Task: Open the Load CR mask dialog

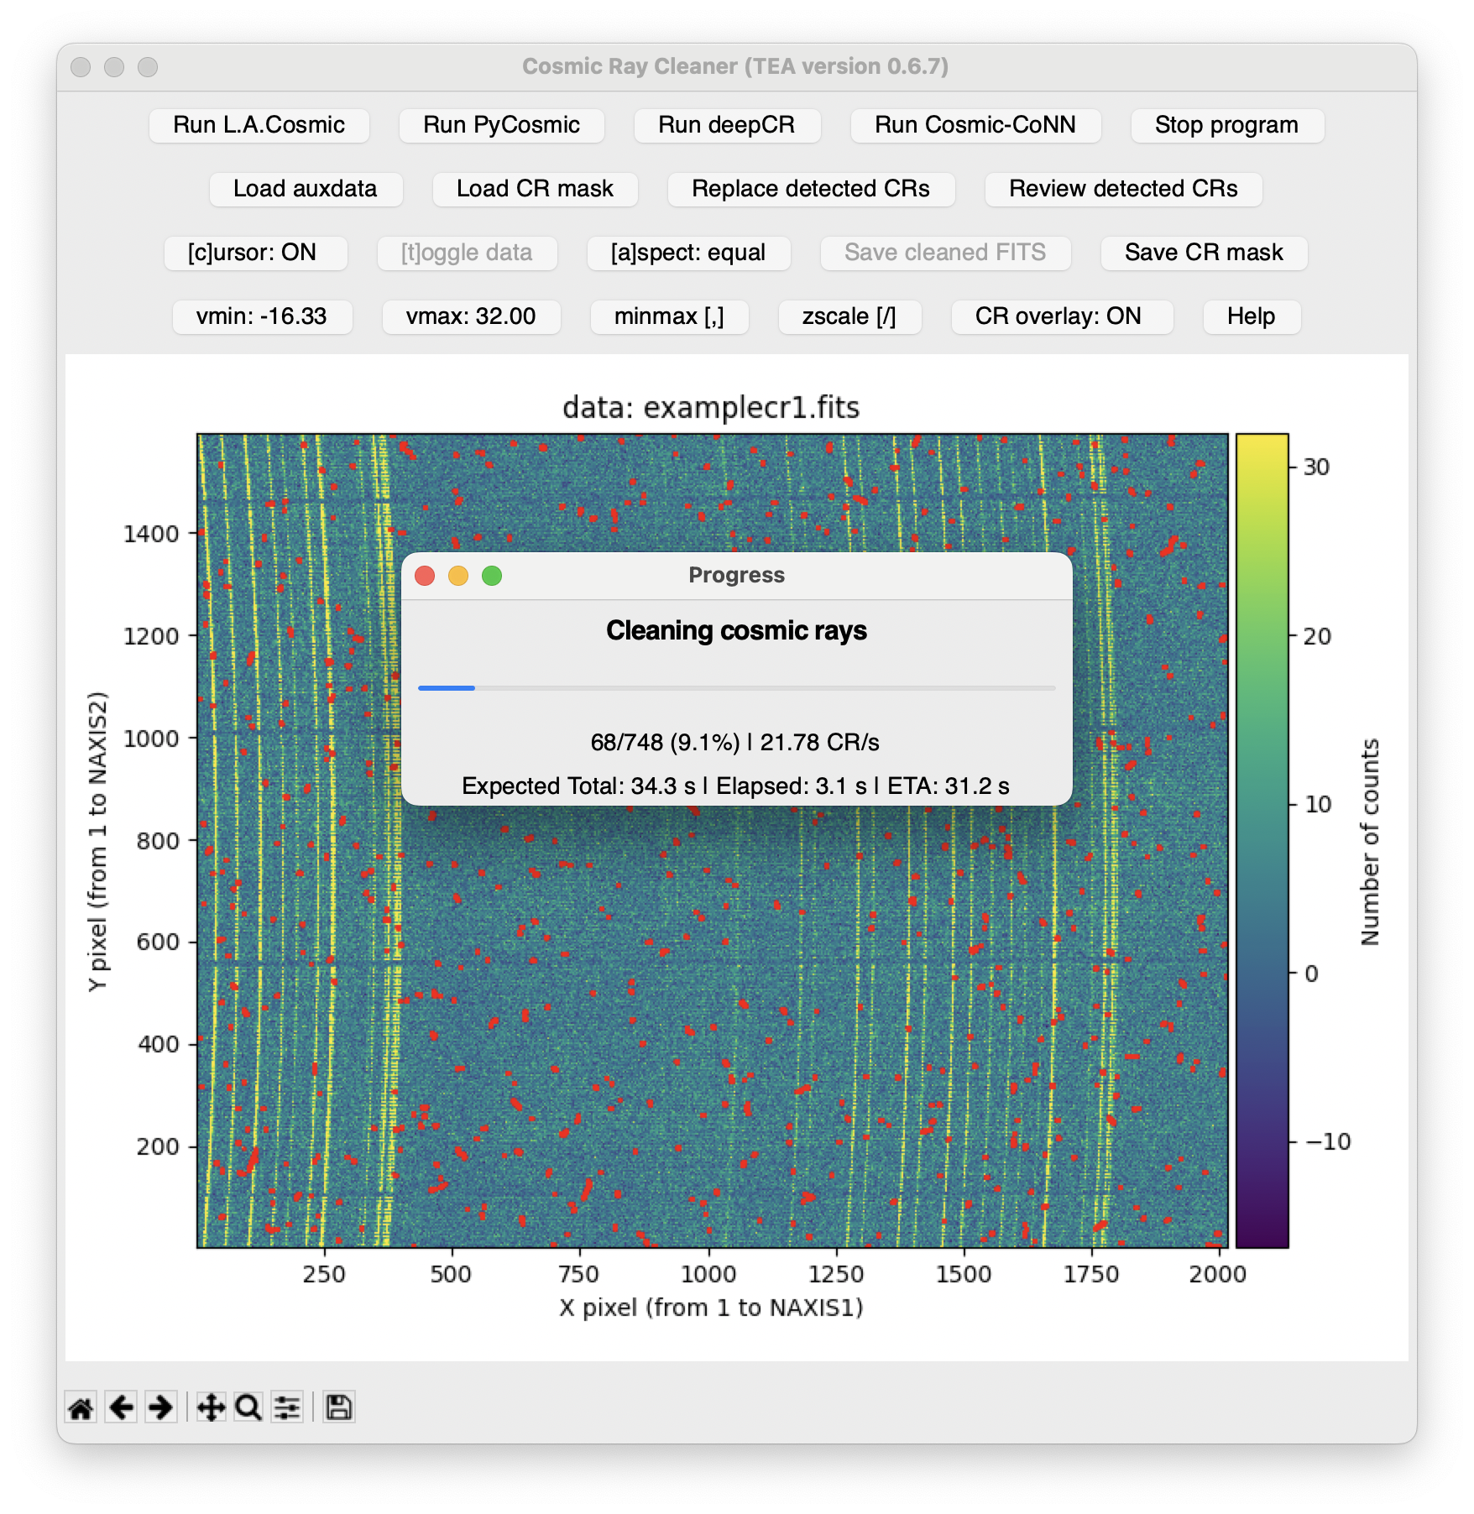Action: point(535,189)
